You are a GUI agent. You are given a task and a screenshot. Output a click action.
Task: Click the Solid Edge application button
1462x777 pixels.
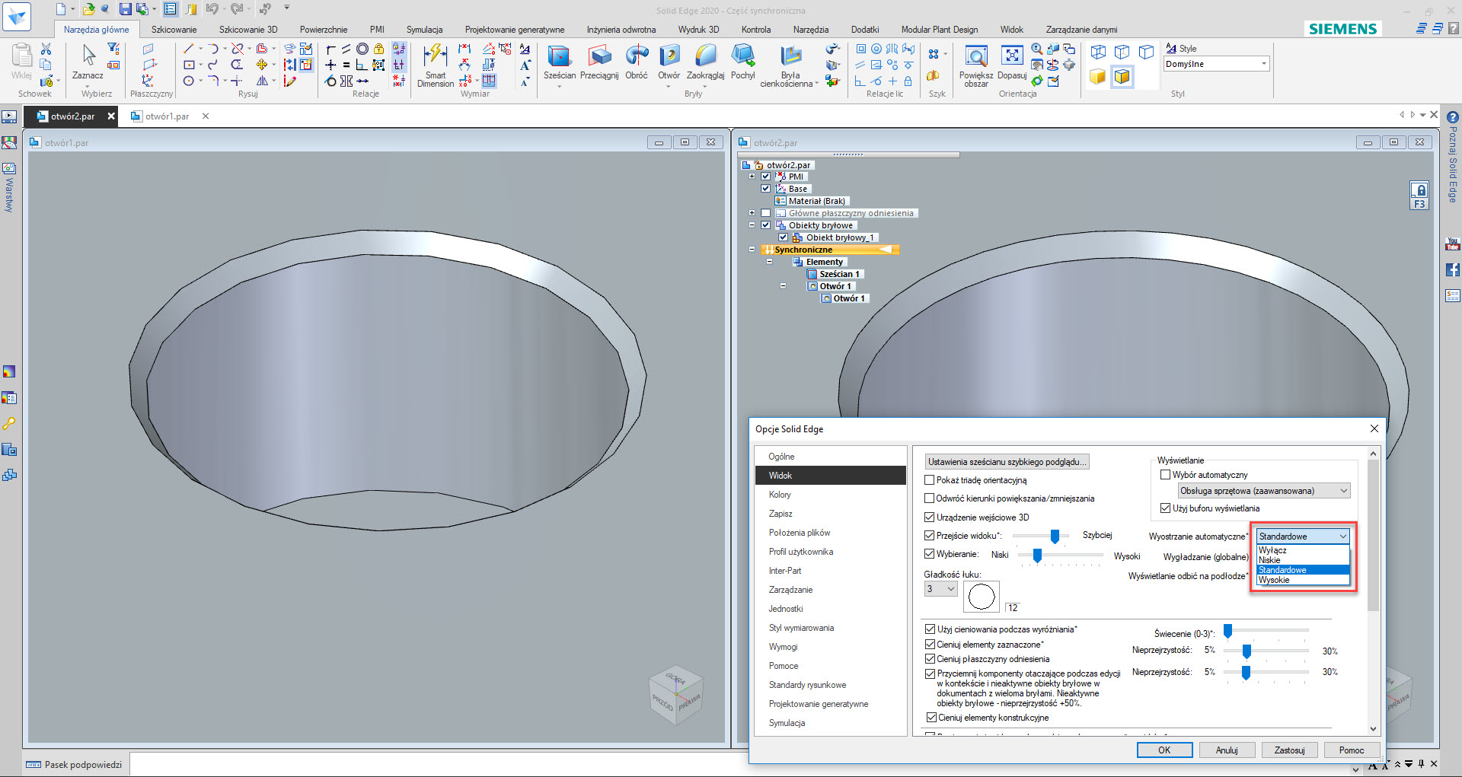17,15
